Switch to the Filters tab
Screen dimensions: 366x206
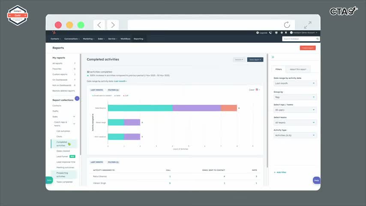pos(279,69)
